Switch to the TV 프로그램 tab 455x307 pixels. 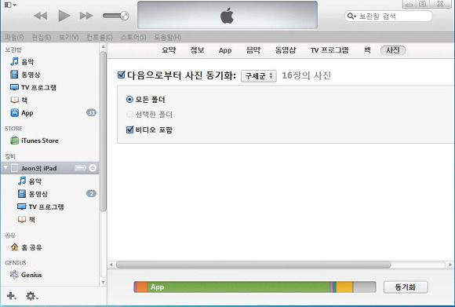[329, 50]
